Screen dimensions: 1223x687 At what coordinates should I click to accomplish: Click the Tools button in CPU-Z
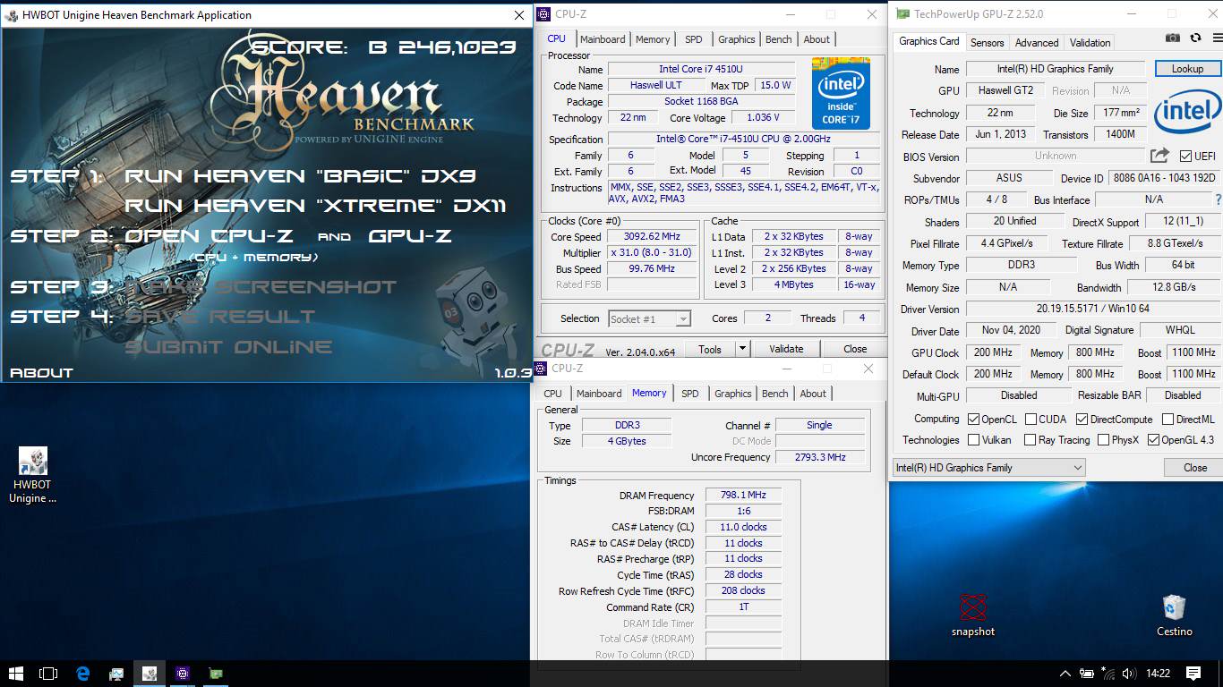point(710,349)
